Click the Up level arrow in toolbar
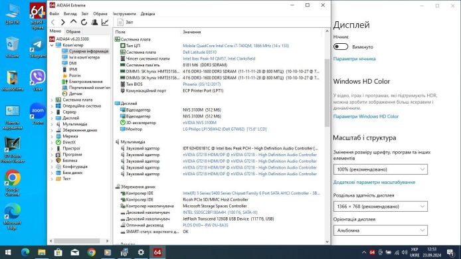 tap(74, 22)
